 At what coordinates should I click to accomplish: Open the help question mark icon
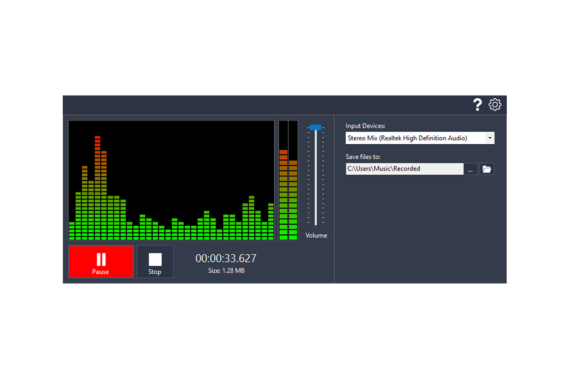[x=477, y=104]
